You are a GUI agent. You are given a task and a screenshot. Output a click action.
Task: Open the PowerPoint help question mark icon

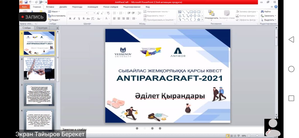(x=276, y=7)
